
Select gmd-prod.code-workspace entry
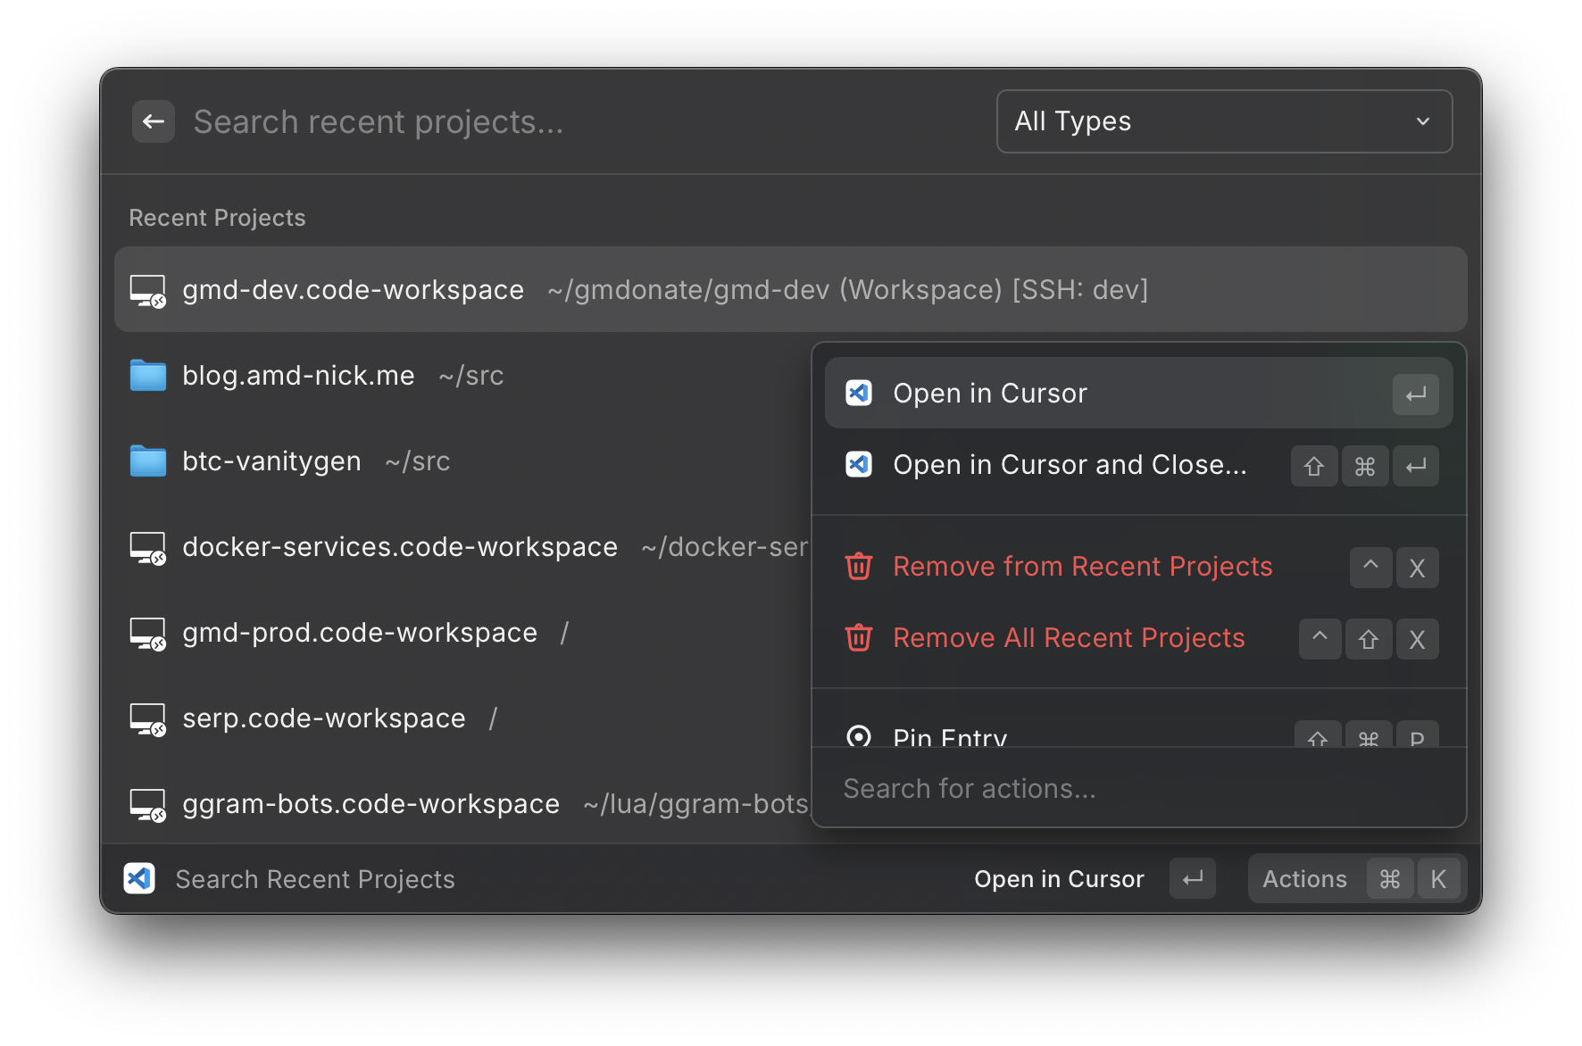pyautogui.click(x=360, y=633)
